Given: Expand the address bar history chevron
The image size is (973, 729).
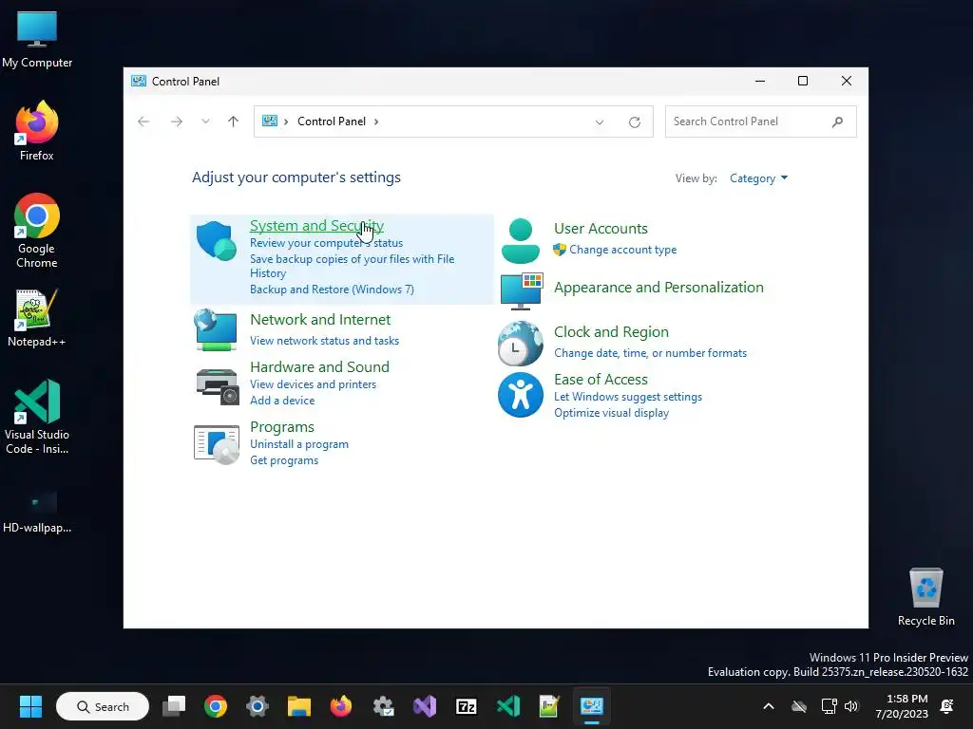Looking at the screenshot, I should (600, 122).
